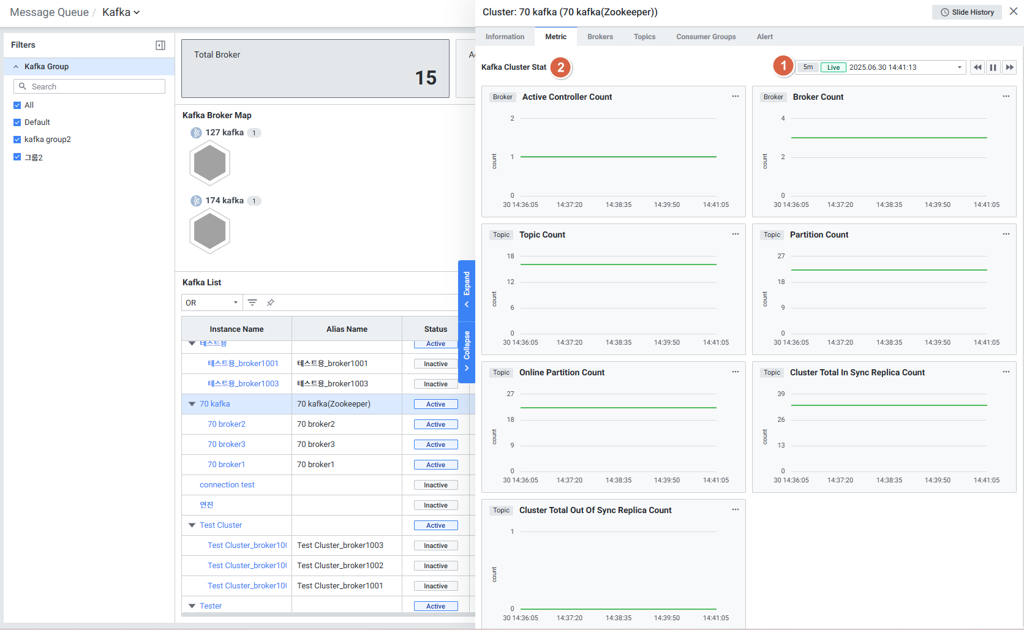The width and height of the screenshot is (1024, 630).
Task: Click the pin icon in Kafka List
Action: point(271,302)
